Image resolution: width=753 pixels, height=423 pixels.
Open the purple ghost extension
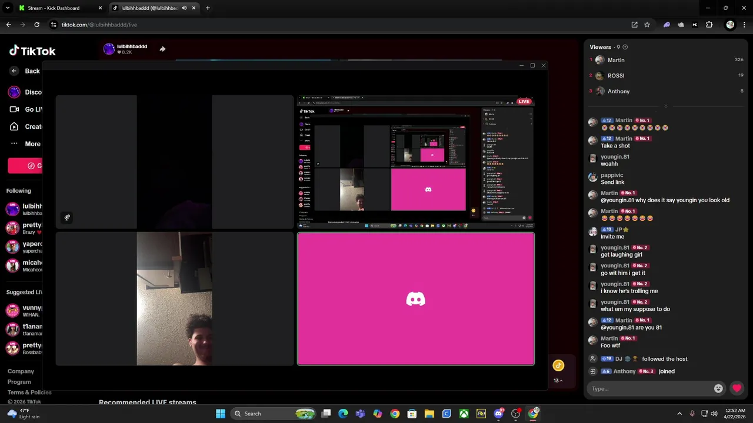tap(667, 25)
